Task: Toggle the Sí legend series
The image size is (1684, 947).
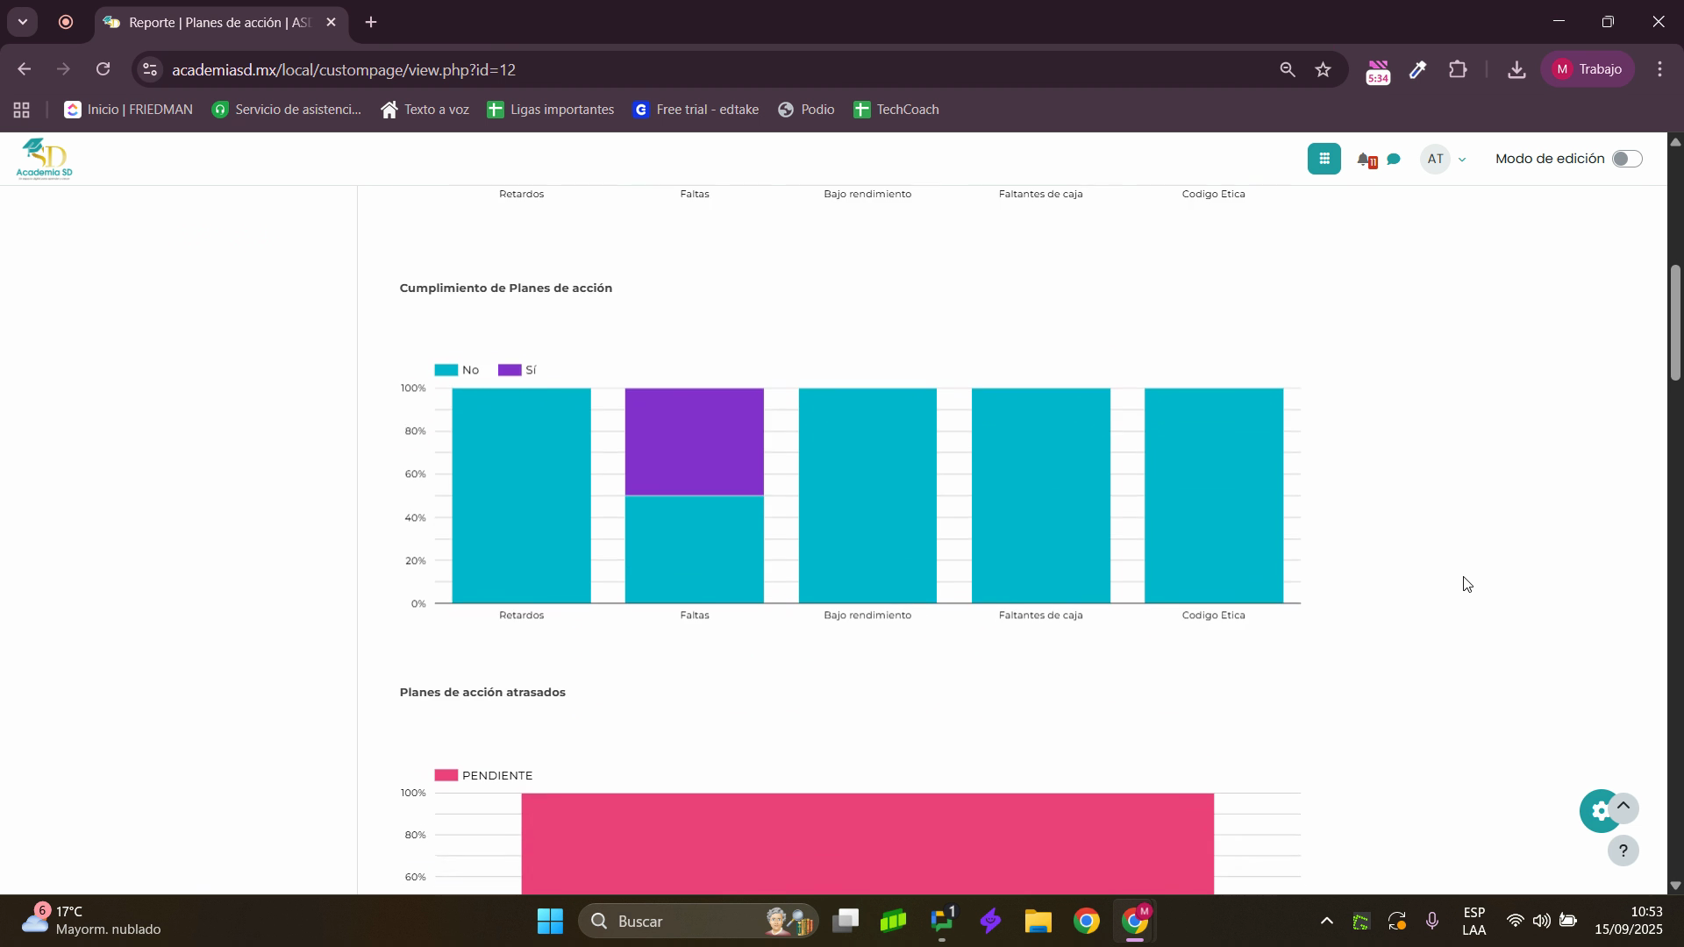Action: point(517,370)
